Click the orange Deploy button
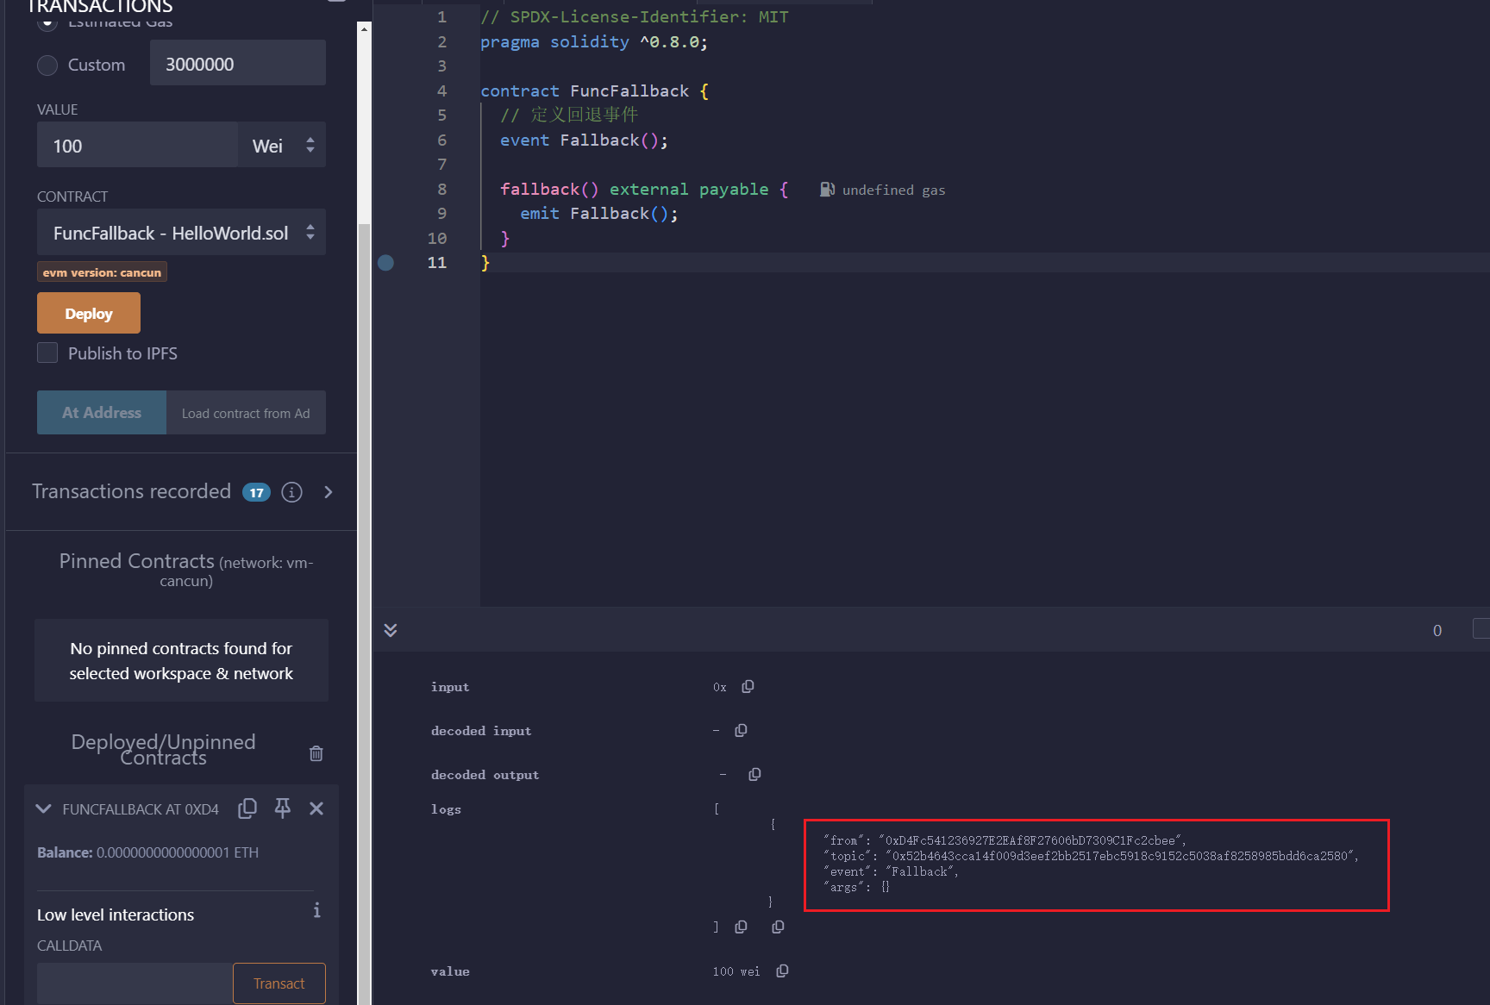Image resolution: width=1490 pixels, height=1005 pixels. point(89,313)
